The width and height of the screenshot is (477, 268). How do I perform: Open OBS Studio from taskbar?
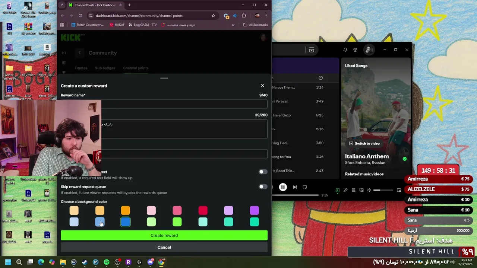click(x=117, y=262)
